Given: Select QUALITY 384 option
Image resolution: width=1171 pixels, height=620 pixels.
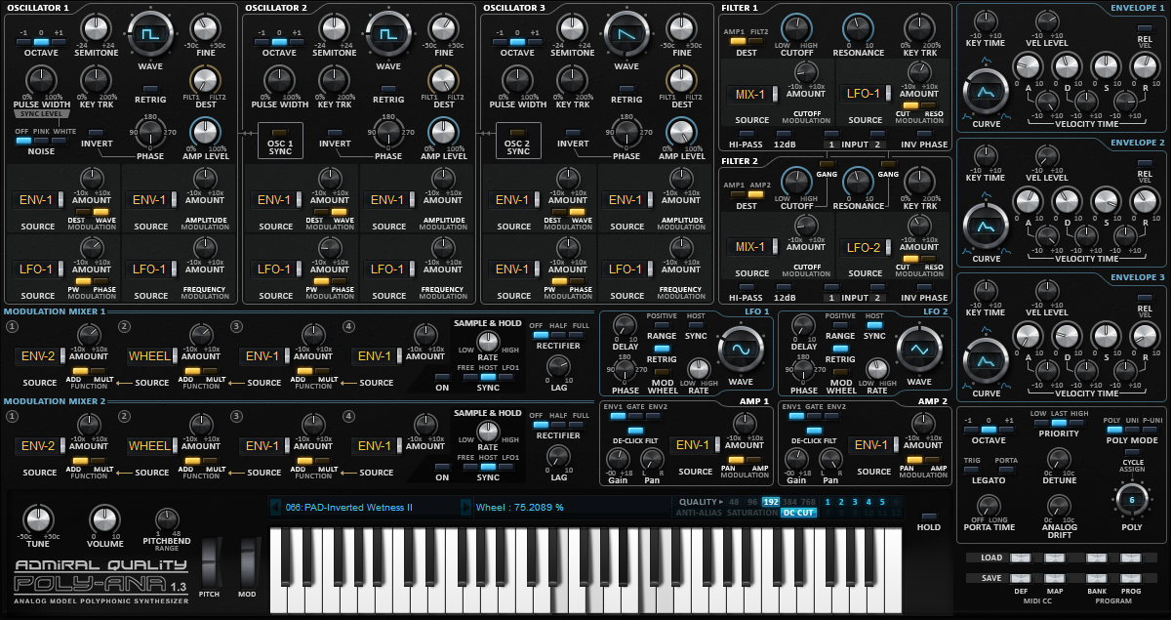Looking at the screenshot, I should click(789, 502).
